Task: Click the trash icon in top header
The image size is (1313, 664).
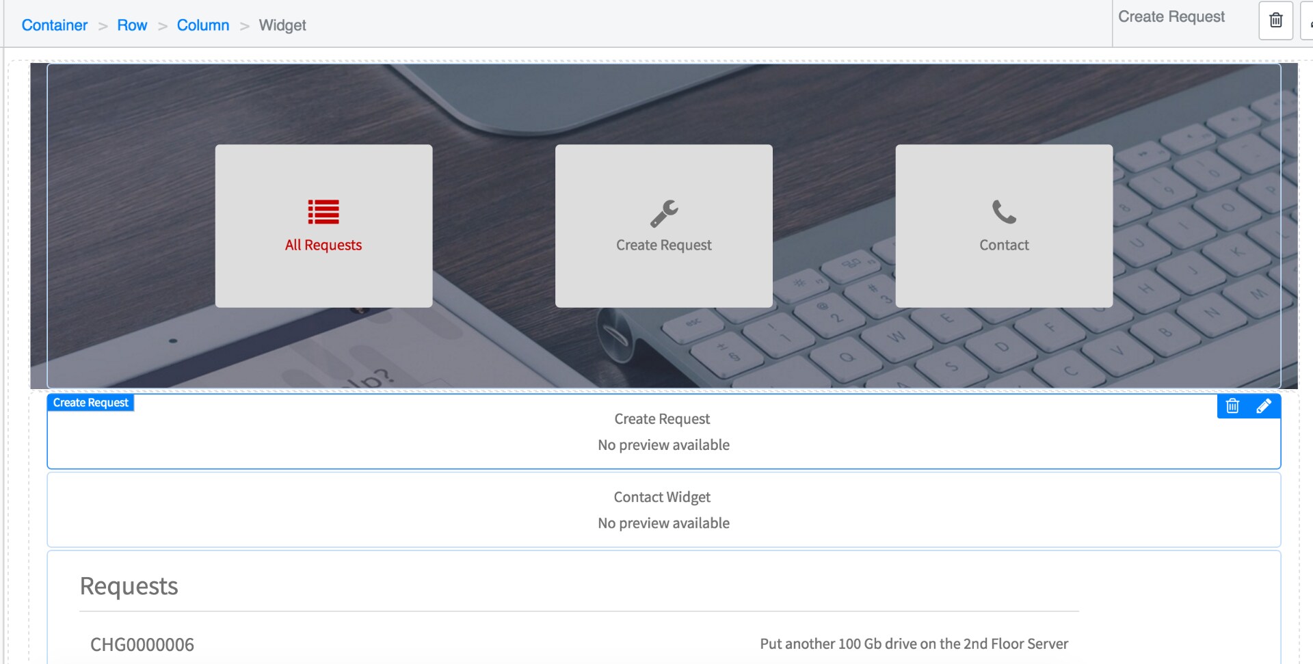Action: (x=1276, y=21)
